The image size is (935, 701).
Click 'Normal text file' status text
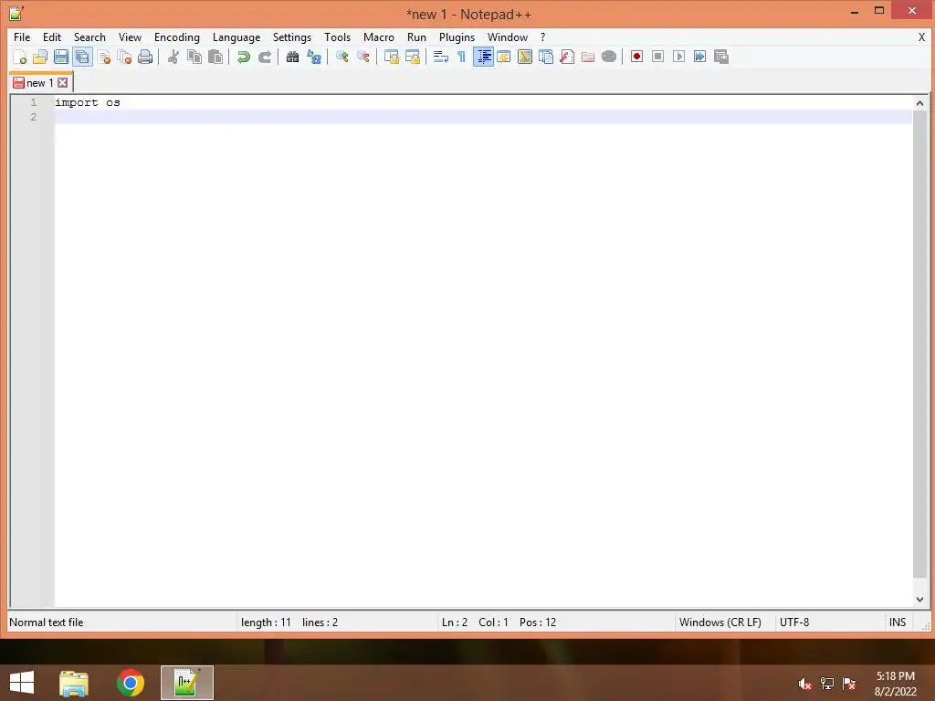pyautogui.click(x=47, y=623)
